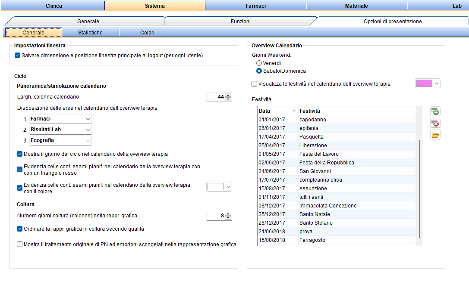The width and height of the screenshot is (469, 300).
Task: Increase calendar column width stepper up
Action: [228, 95]
